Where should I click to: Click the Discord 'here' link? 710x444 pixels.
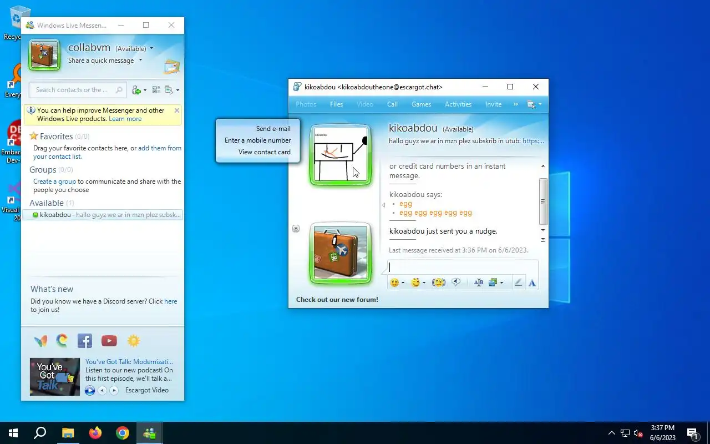[x=171, y=301]
